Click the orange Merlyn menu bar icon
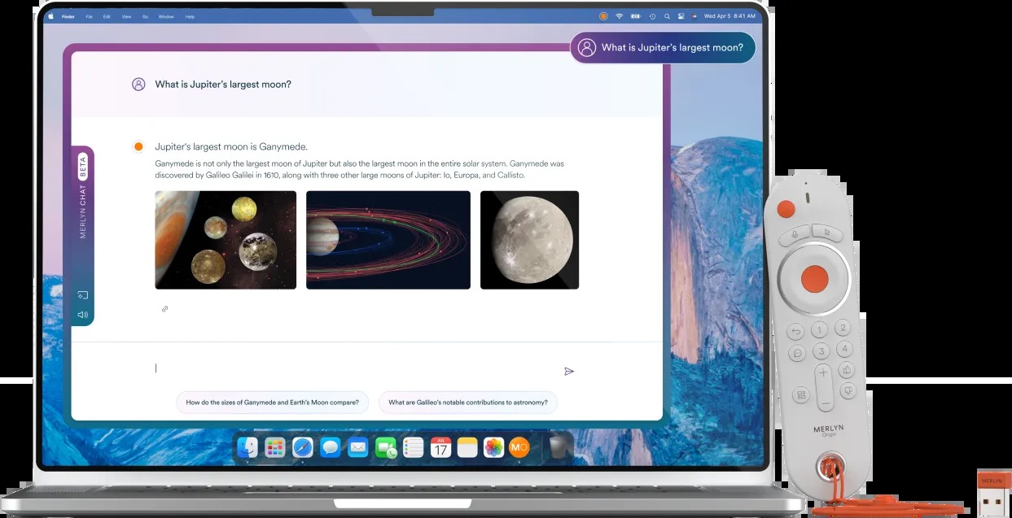This screenshot has width=1012, height=518. point(603,15)
